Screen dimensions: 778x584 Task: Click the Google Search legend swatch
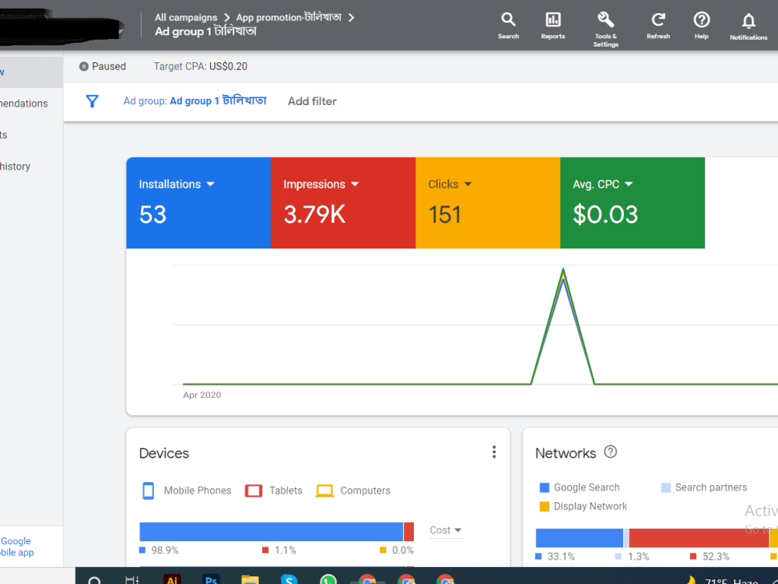[545, 487]
